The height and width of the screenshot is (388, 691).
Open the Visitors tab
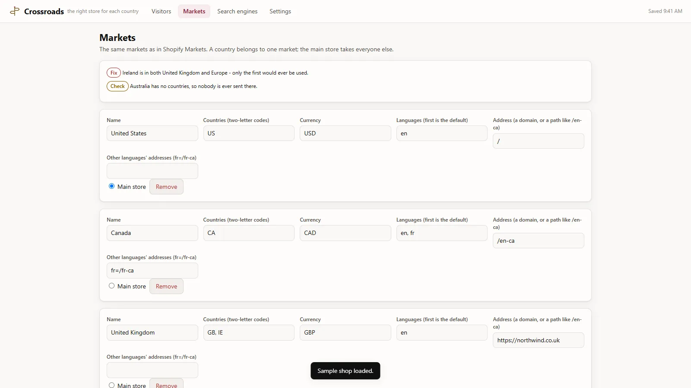coord(161,11)
